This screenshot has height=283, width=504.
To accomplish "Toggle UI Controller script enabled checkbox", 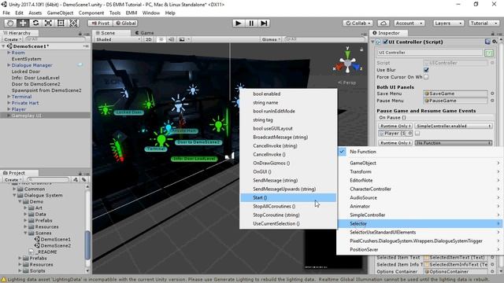I will pos(385,42).
